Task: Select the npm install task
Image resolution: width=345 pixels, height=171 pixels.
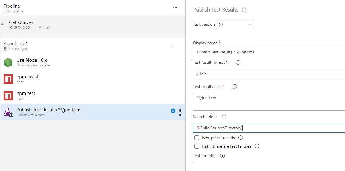Action: 28,79
